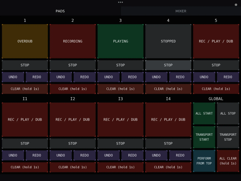This screenshot has width=241, height=181.
Task: Undo on track I3
Action: 108,155
